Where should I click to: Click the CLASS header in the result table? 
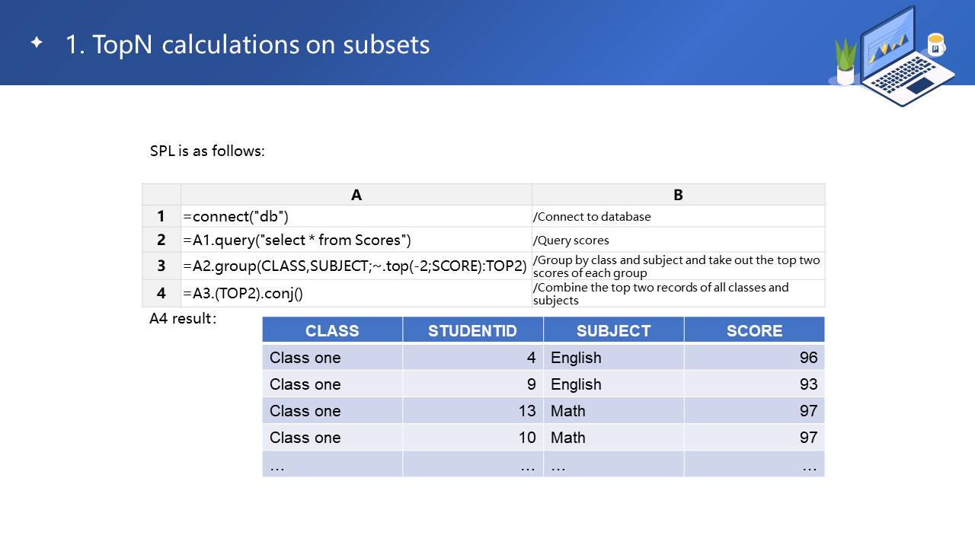tap(332, 330)
